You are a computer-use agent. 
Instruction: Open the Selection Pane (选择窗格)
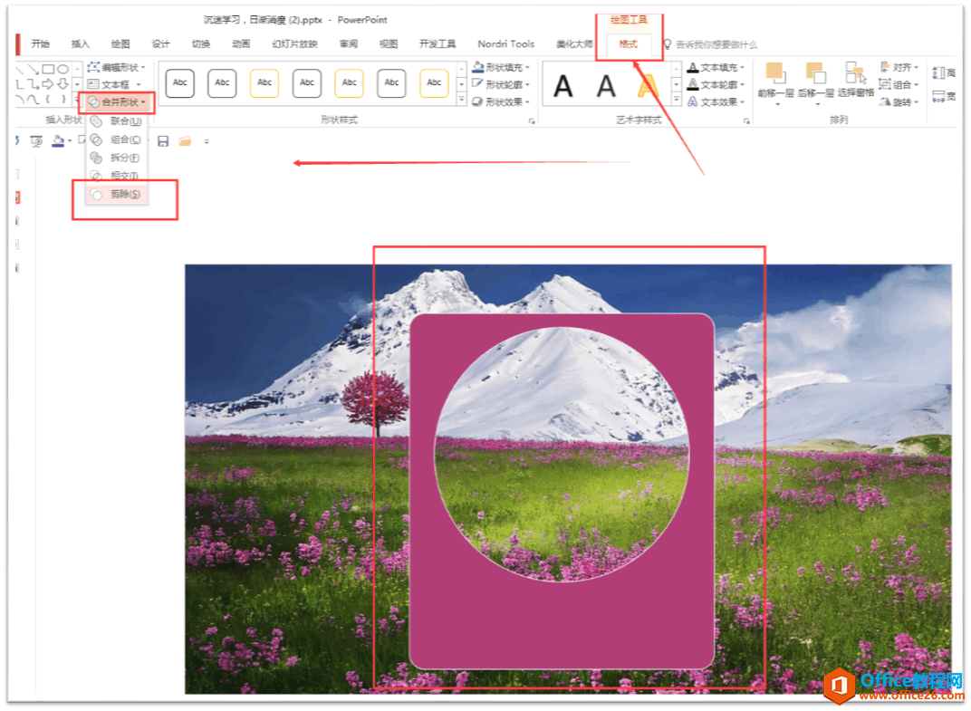856,81
